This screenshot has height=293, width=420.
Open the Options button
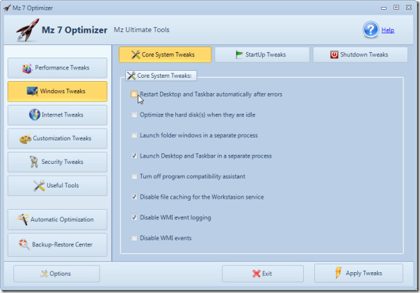pos(56,274)
